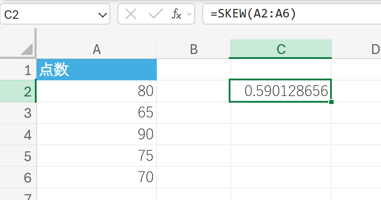Open Insert Function via the fx icon
The image size is (381, 200).
pyautogui.click(x=176, y=14)
